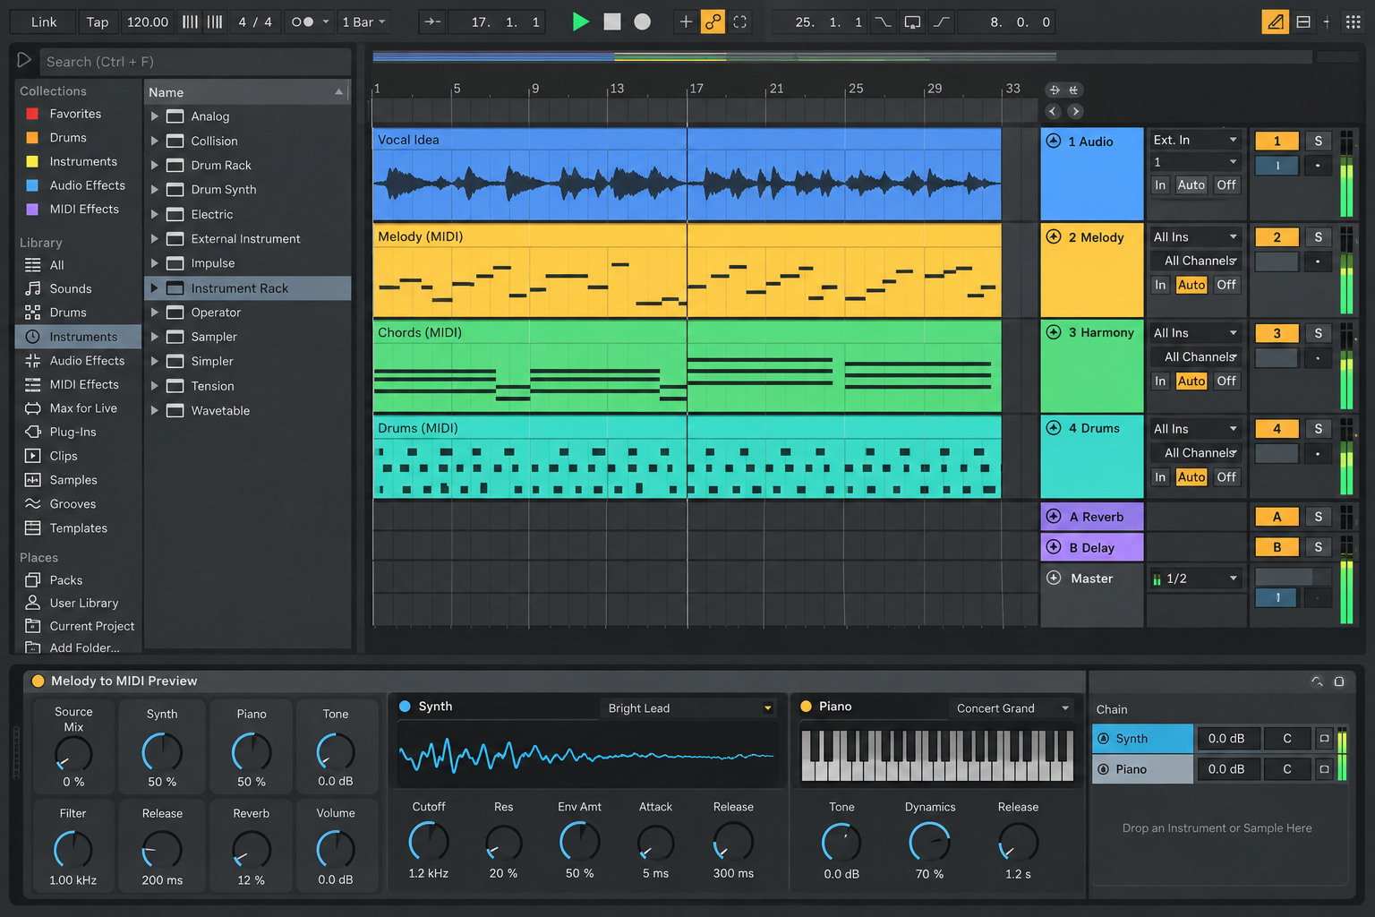
Task: Click the Name column header
Action: [247, 92]
